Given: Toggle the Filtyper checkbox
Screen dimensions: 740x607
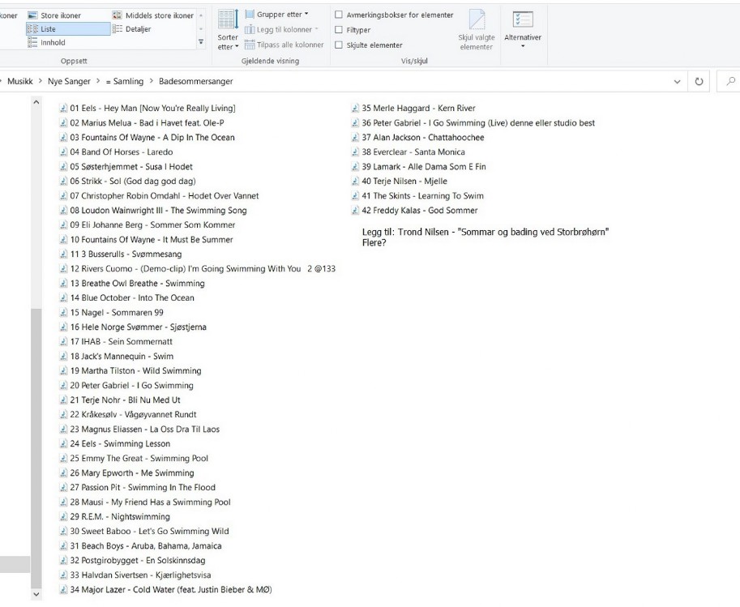Looking at the screenshot, I should click(338, 30).
